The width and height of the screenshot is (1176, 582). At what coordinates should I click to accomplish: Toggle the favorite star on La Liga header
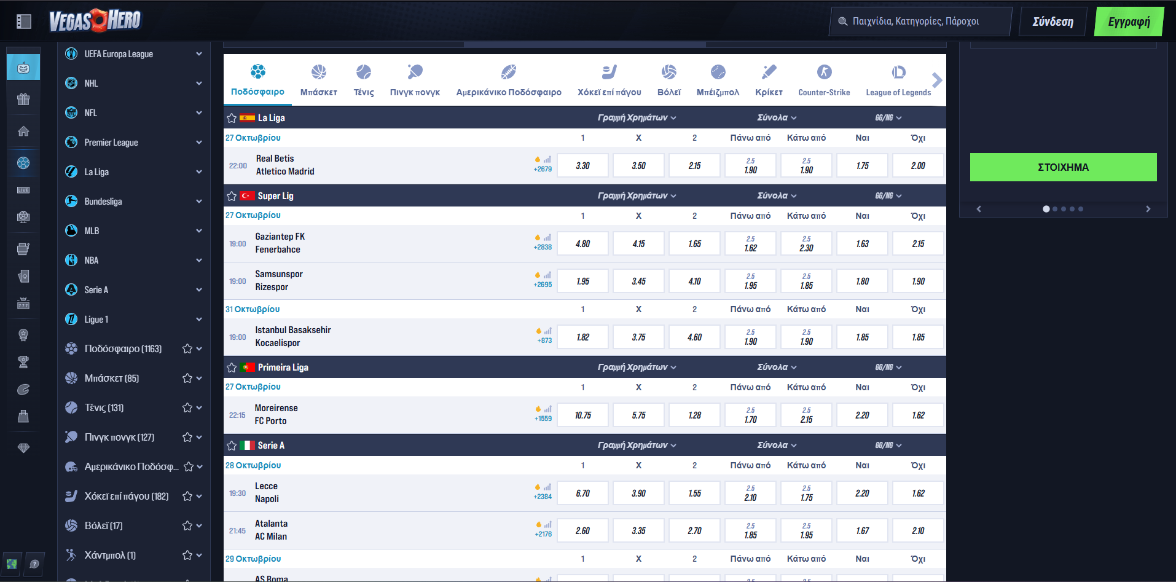point(232,117)
